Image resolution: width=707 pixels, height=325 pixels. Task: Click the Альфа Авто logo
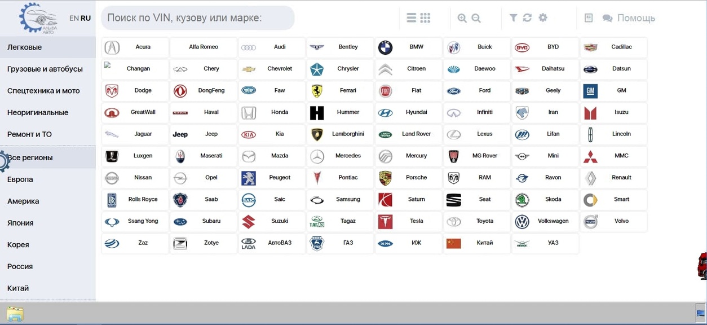(x=38, y=18)
